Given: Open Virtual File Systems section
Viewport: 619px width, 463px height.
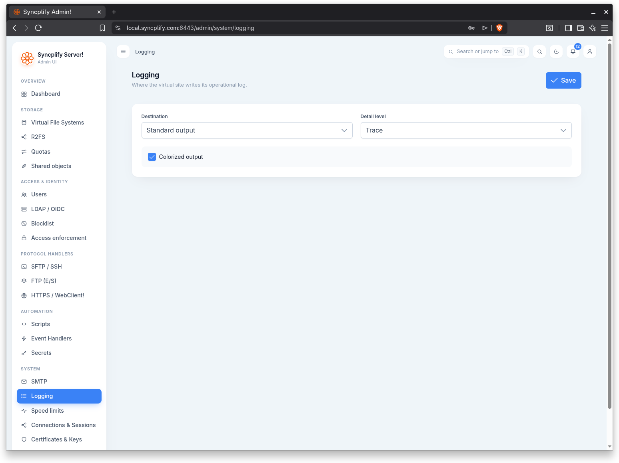Looking at the screenshot, I should point(59,123).
